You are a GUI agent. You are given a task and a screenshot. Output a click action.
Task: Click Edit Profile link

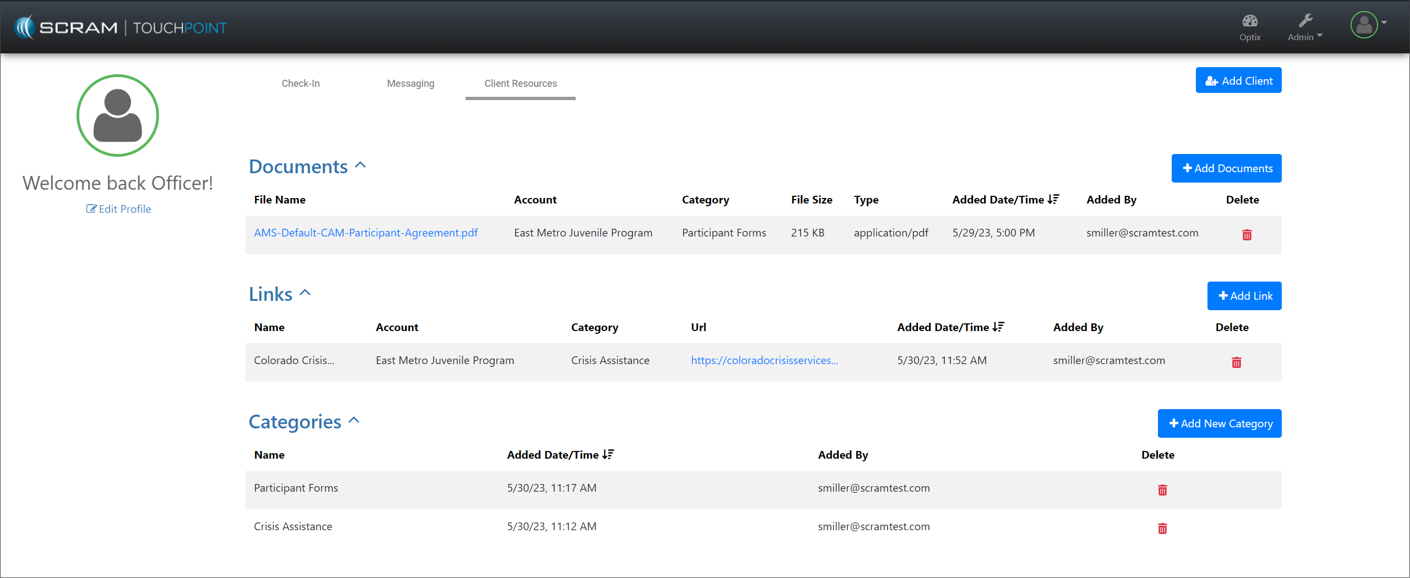click(x=118, y=209)
